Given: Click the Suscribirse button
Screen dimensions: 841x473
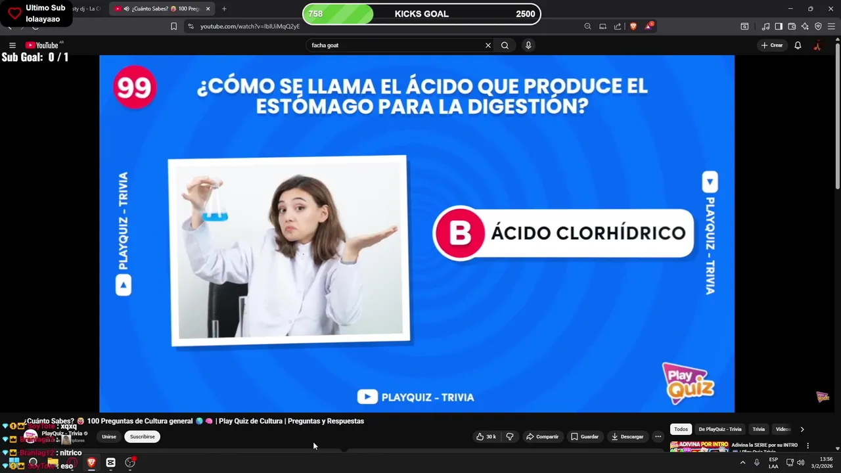Looking at the screenshot, I should click(143, 437).
